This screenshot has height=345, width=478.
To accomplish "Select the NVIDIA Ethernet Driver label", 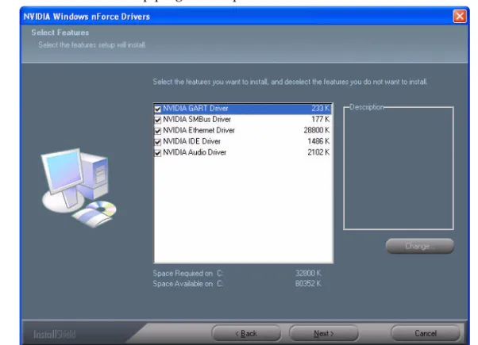I will (x=199, y=130).
